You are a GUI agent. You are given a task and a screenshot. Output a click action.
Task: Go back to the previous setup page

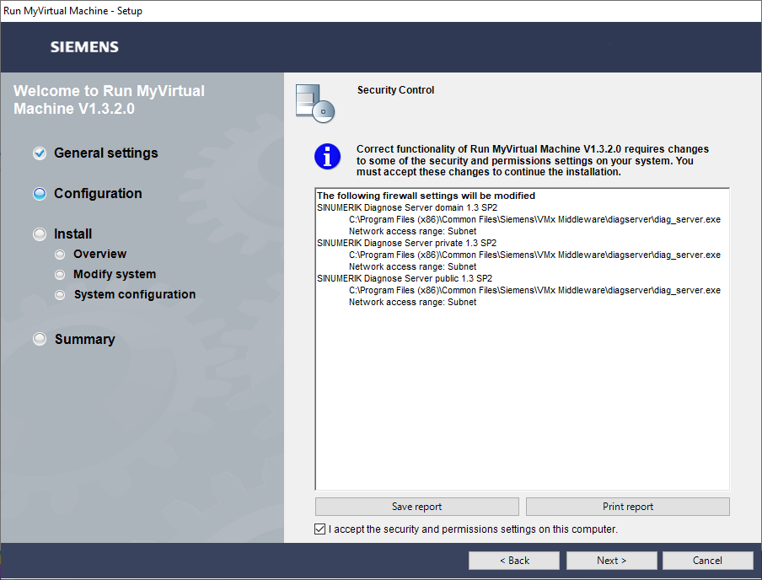(514, 561)
